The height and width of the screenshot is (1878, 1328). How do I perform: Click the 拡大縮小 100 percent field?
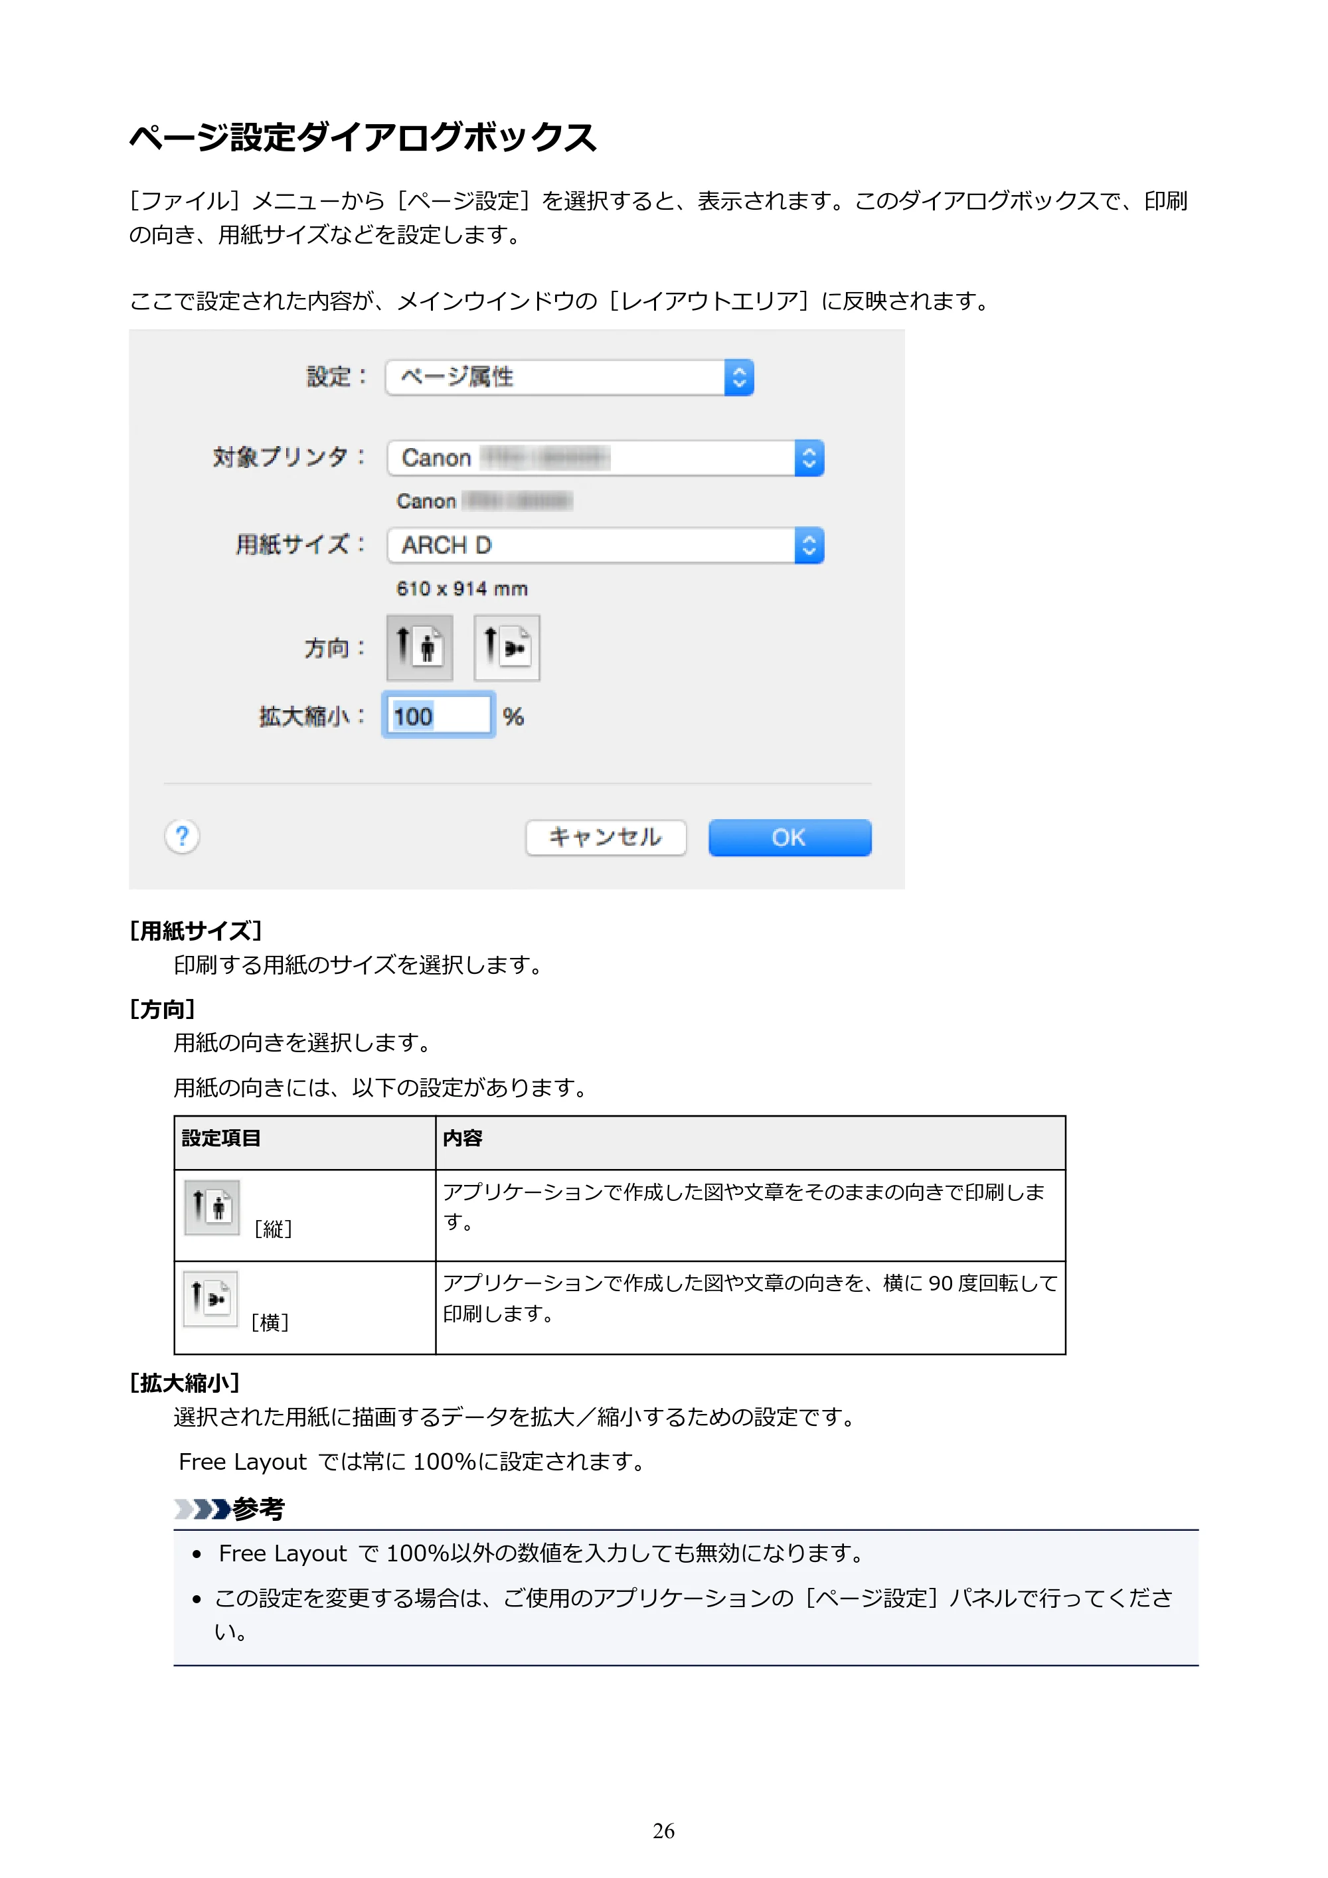tap(439, 716)
